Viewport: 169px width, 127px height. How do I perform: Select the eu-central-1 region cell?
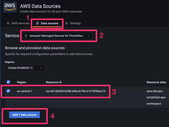tap(25, 91)
